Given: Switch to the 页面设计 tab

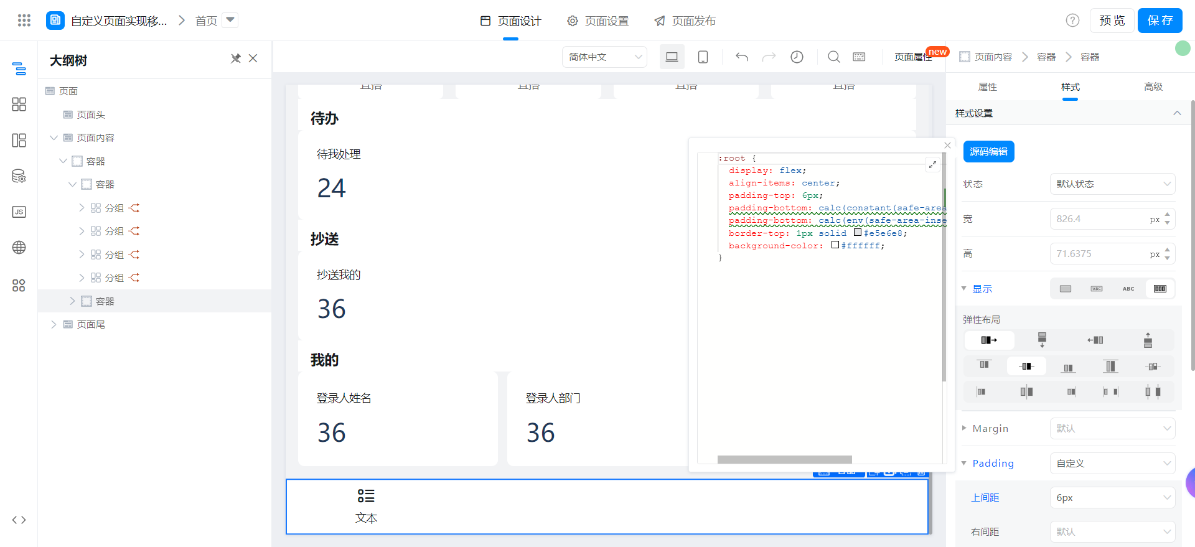Looking at the screenshot, I should click(510, 21).
